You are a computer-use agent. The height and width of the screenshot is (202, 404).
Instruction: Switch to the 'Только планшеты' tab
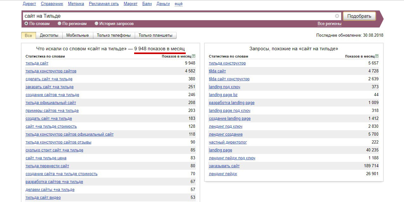155,35
